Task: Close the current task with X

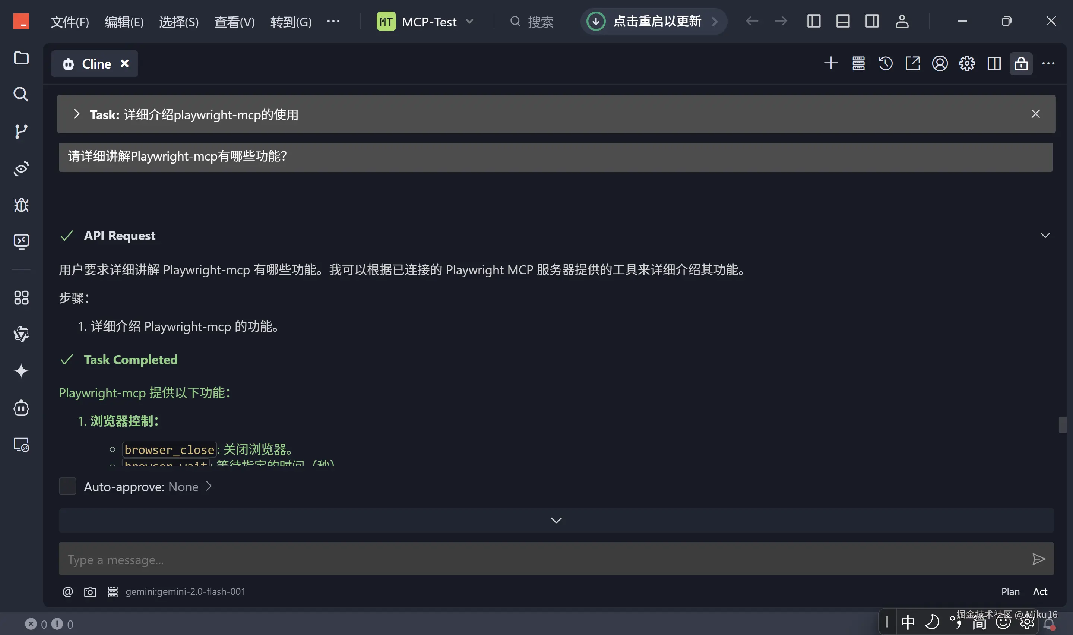Action: [1035, 114]
